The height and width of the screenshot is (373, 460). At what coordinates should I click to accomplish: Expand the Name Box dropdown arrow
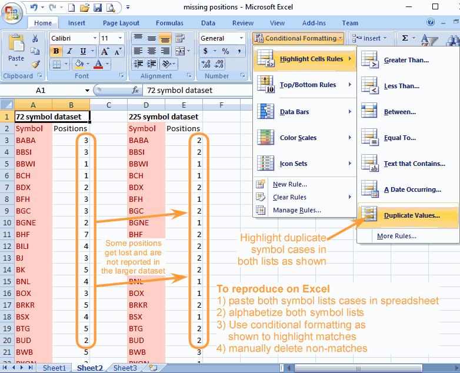(87, 91)
